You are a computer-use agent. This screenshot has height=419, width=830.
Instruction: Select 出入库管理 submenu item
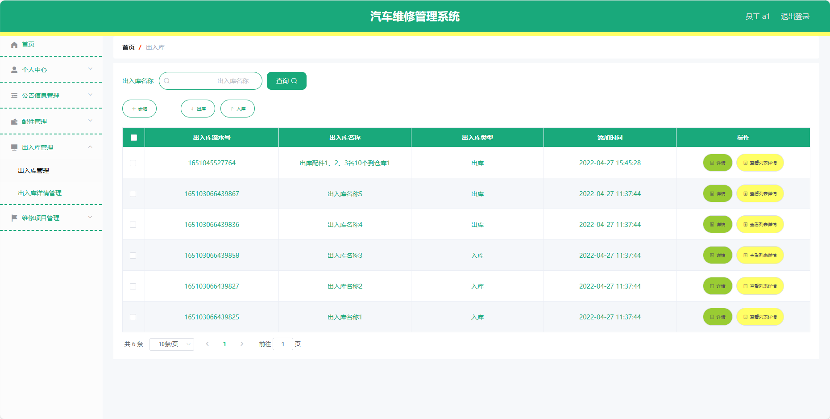(33, 171)
